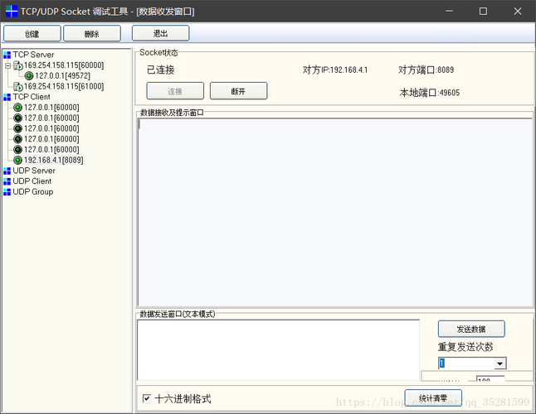Screen dimensions: 536x414
Task: Toggle the 十六进制格式 (hex format) checkbox
Action: coord(147,398)
